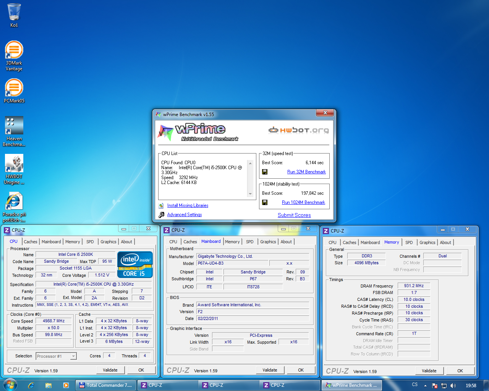Show hidden tray icons arrow
The width and height of the screenshot is (489, 391).
pos(425,386)
